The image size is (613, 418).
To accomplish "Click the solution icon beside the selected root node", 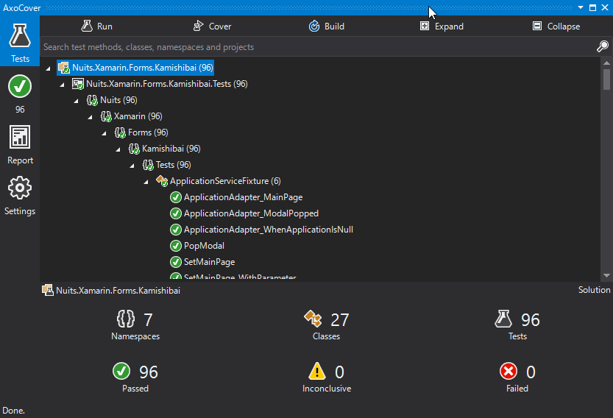I will coord(64,68).
